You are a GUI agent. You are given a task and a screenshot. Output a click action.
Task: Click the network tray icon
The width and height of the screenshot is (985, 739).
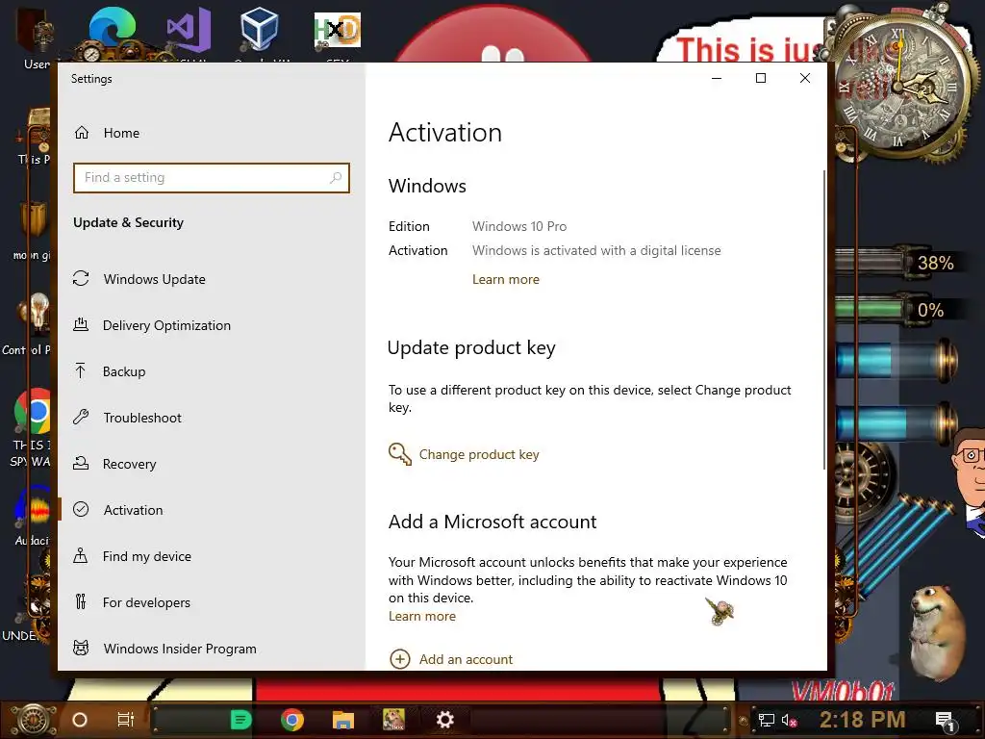pyautogui.click(x=767, y=720)
